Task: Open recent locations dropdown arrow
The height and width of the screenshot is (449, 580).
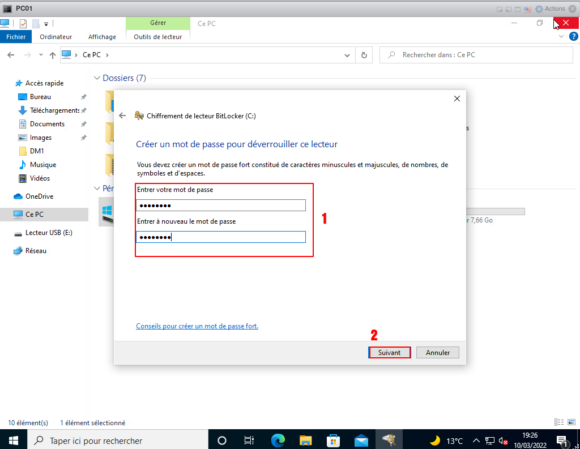Action: point(41,55)
